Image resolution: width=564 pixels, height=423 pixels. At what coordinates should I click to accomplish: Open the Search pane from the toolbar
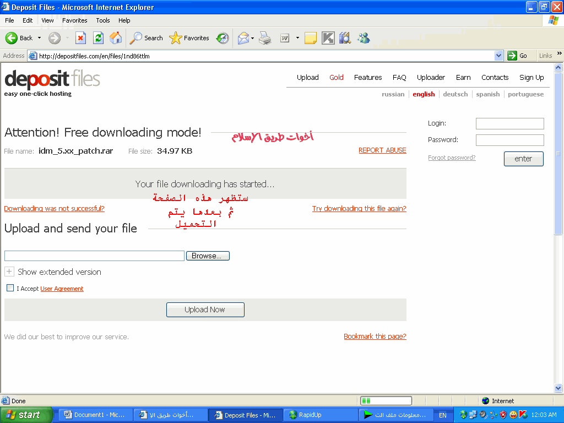[x=146, y=38]
